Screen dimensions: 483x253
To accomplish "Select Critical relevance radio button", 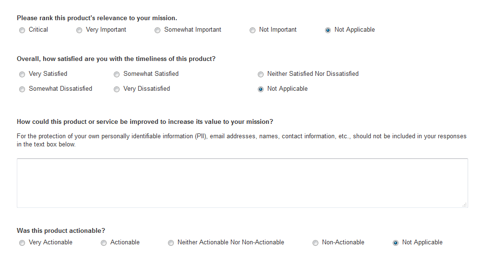I will [22, 30].
